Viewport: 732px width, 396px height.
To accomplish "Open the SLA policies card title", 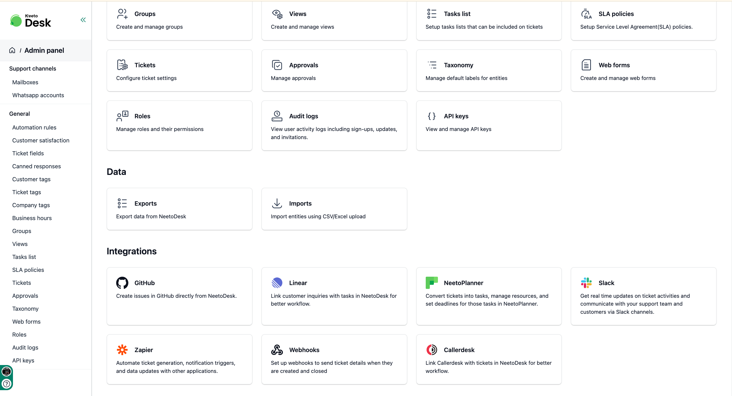I will pos(616,14).
